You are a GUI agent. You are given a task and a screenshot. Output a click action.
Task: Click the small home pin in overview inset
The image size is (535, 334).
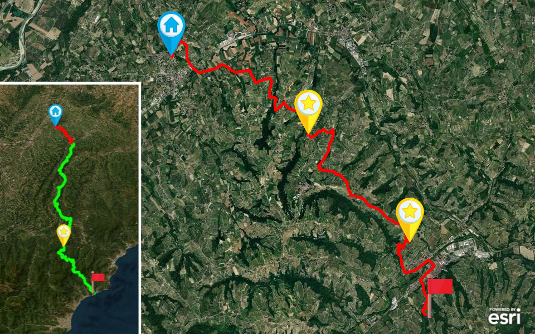[55, 115]
